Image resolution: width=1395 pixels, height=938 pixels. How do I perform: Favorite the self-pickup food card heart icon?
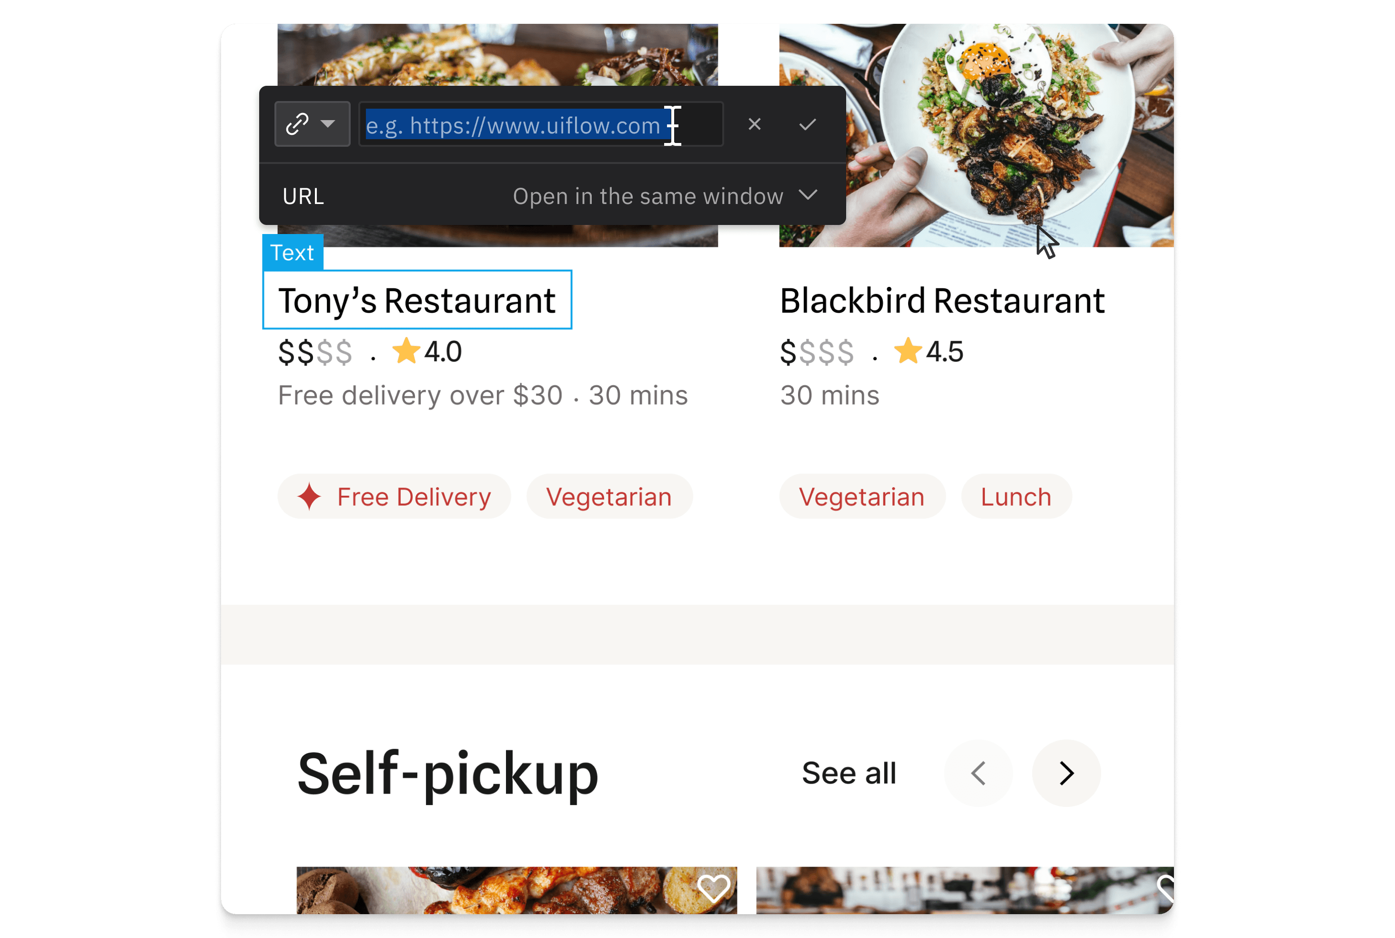tap(713, 888)
